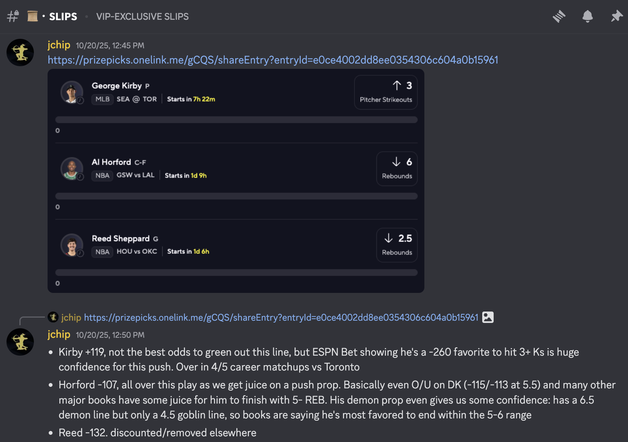The width and height of the screenshot is (628, 442).
Task: Click Sheppard's 2.5 Rebounds pick box
Action: pos(397,245)
